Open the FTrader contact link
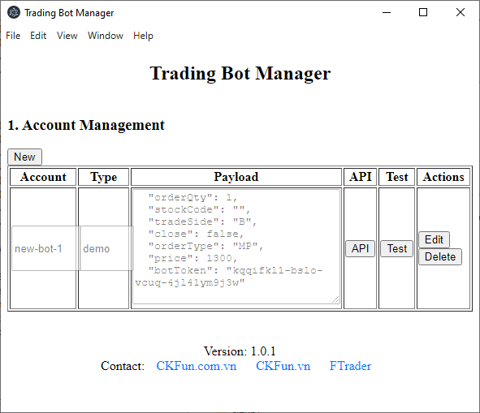480x413 pixels. (350, 366)
